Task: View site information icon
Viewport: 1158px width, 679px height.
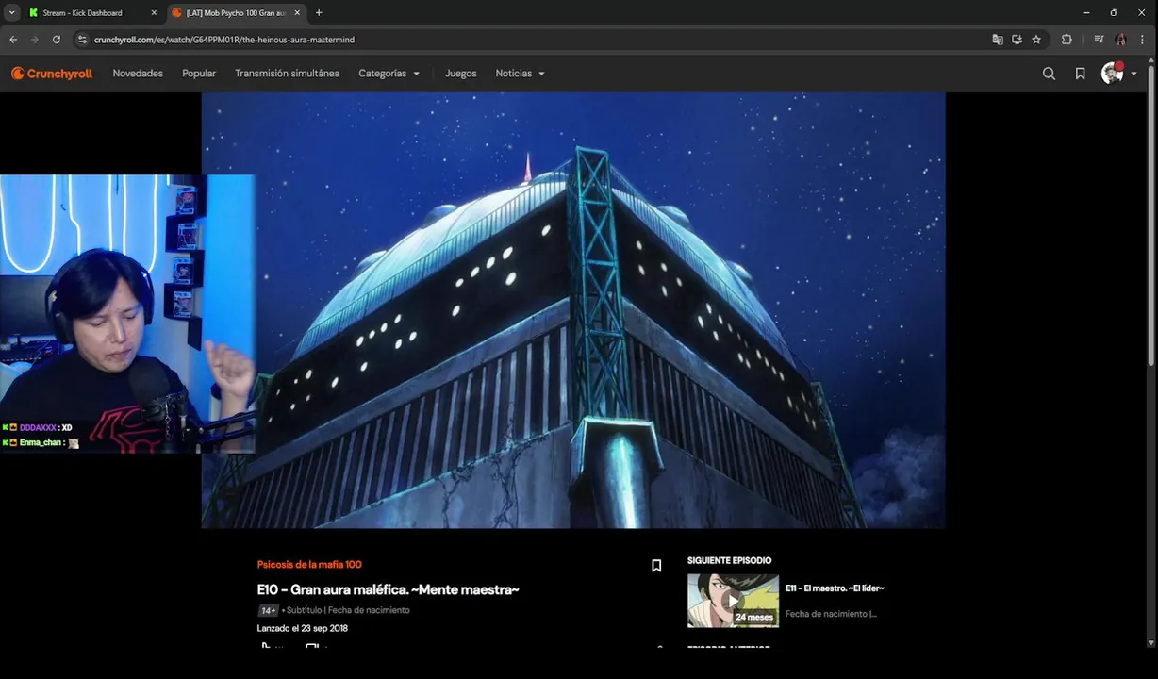Action: click(x=82, y=40)
